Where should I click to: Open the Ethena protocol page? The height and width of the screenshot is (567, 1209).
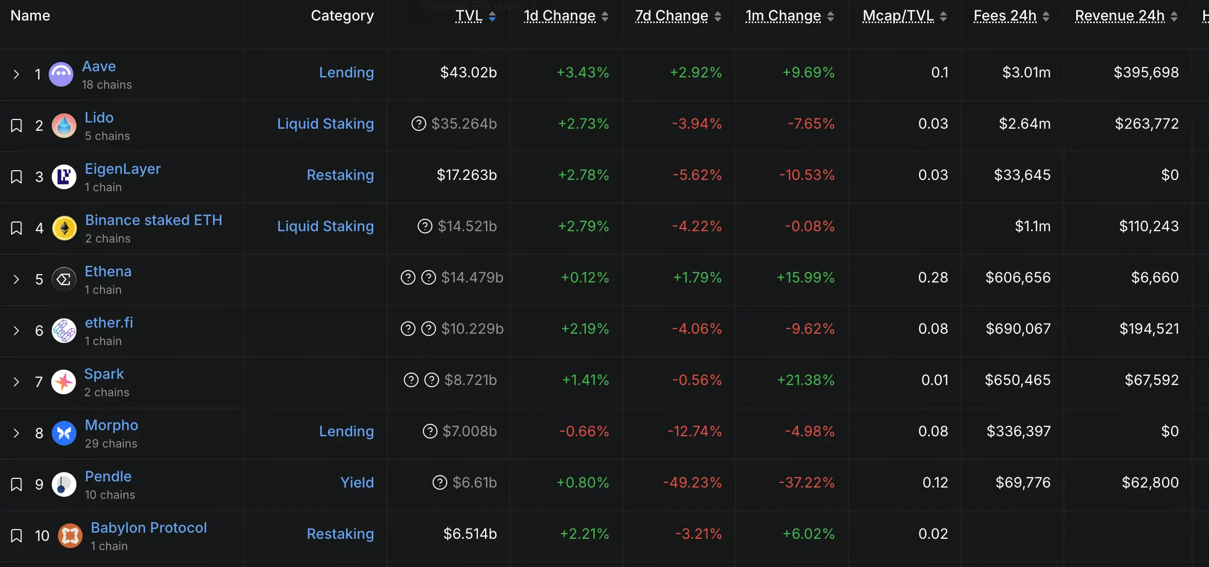tap(108, 272)
